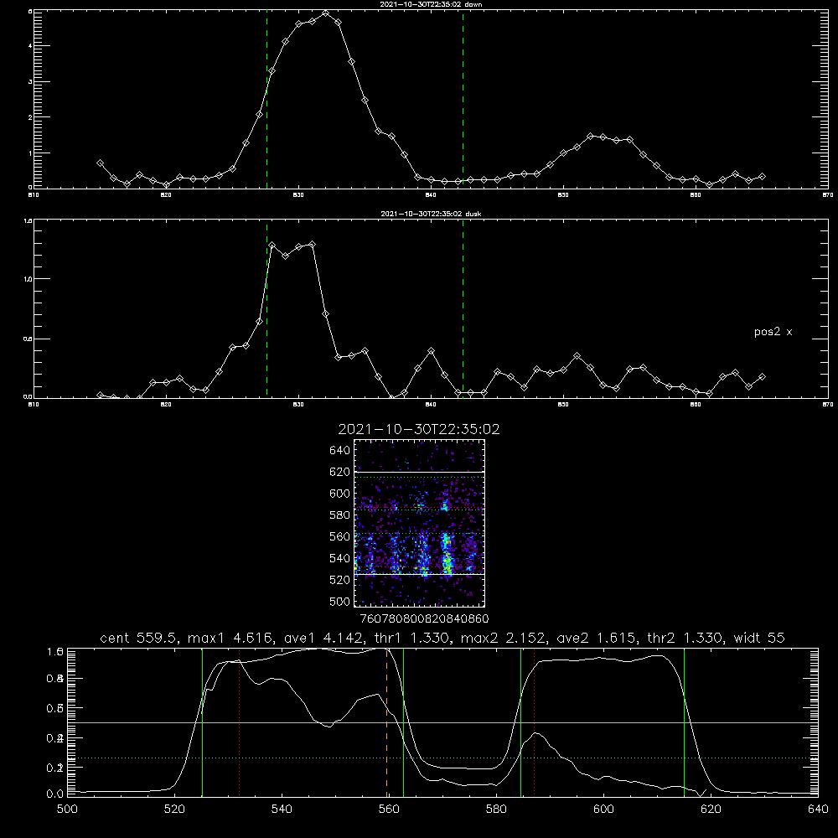The width and height of the screenshot is (838, 838).
Task: Click the heatmap x-axis label string '760780800820840860'
Action: tap(424, 618)
